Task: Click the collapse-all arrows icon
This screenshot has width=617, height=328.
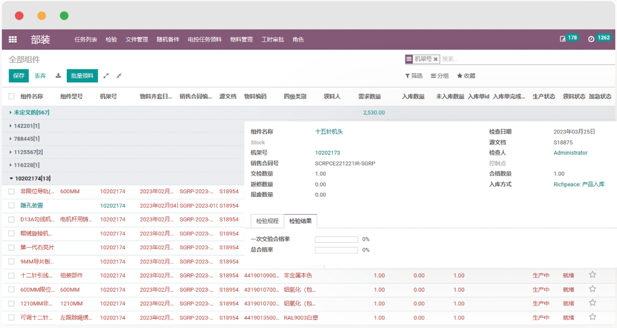Action: tap(119, 76)
